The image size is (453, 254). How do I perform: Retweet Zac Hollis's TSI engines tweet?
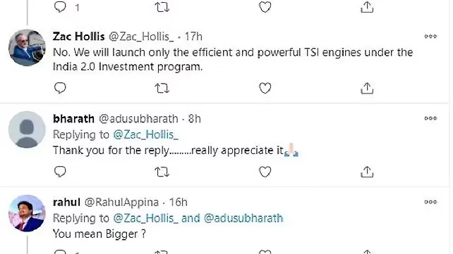tap(162, 88)
